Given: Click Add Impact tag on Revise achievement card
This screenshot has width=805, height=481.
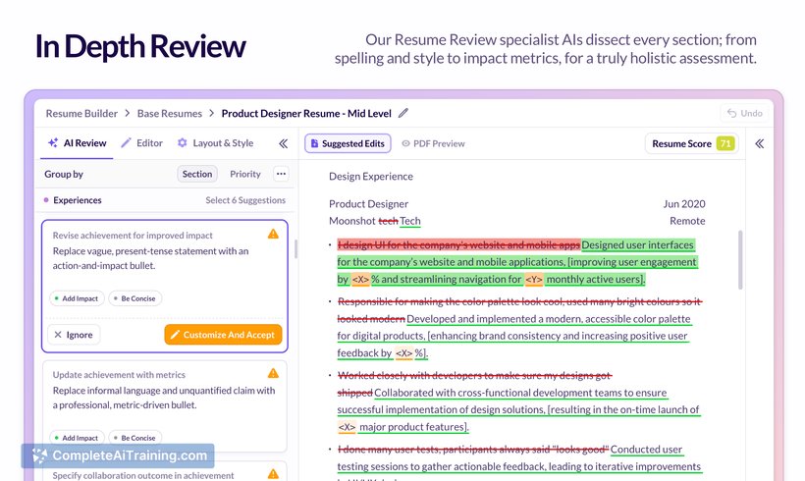Looking at the screenshot, I should click(x=77, y=298).
